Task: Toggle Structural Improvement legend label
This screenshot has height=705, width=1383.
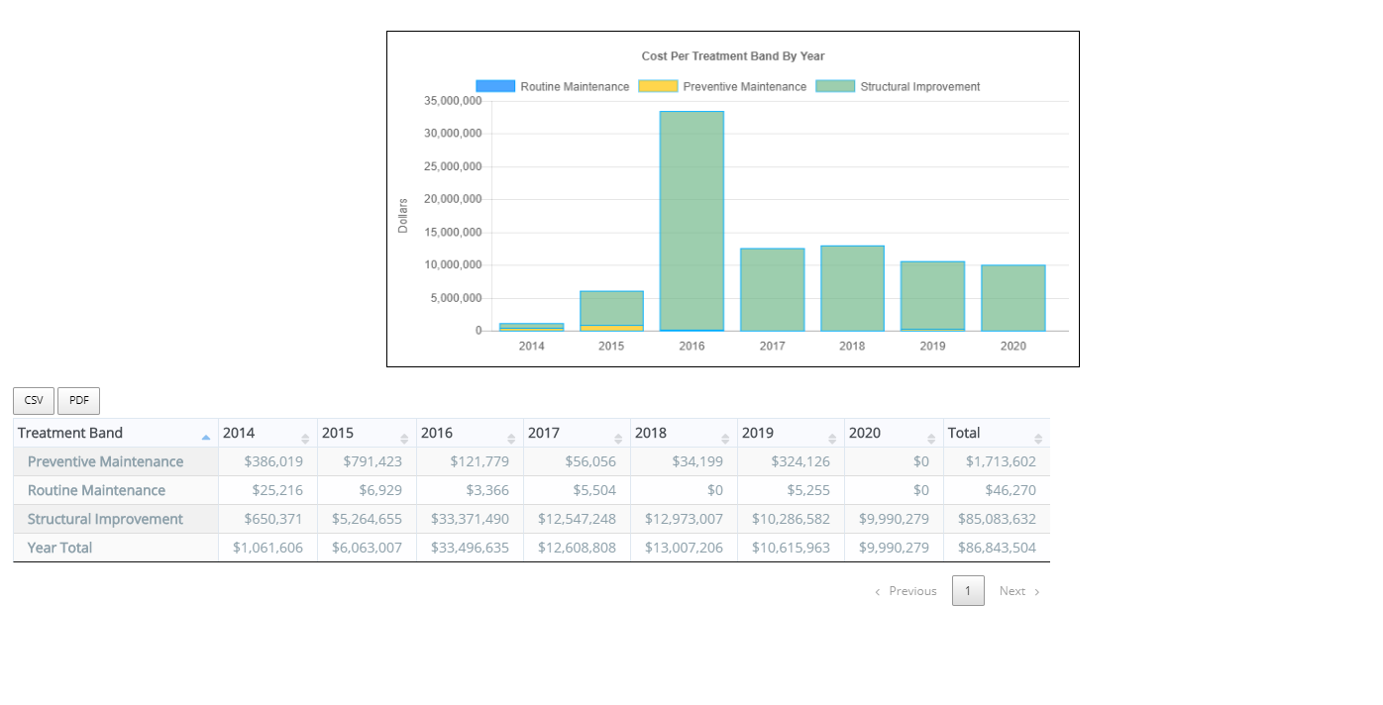Action: click(919, 87)
